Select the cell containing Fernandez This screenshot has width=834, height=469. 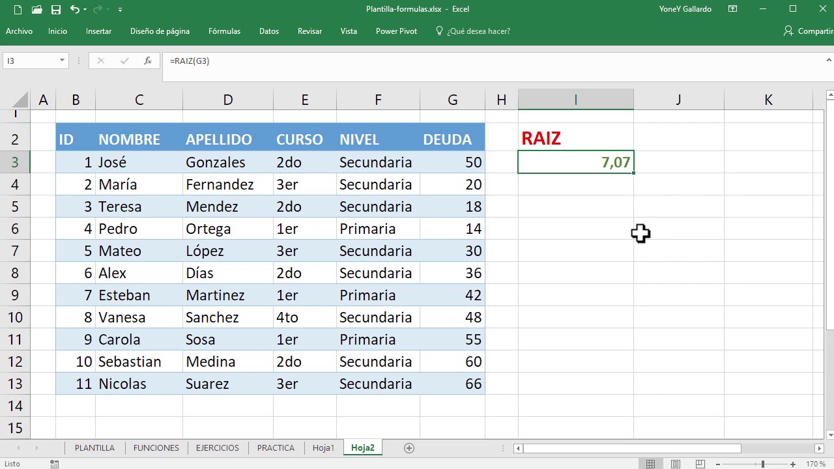tap(227, 184)
